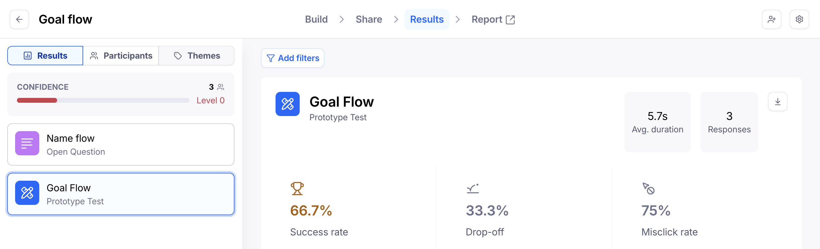Open the settings gear icon
Image resolution: width=820 pixels, height=249 pixels.
click(x=799, y=19)
